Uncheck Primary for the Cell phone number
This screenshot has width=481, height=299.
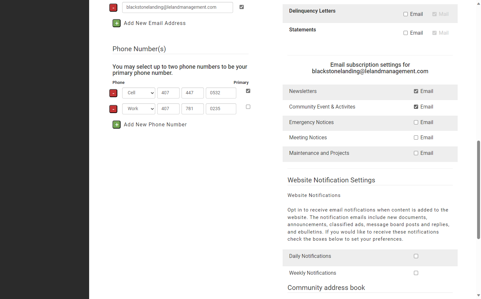coord(248,91)
